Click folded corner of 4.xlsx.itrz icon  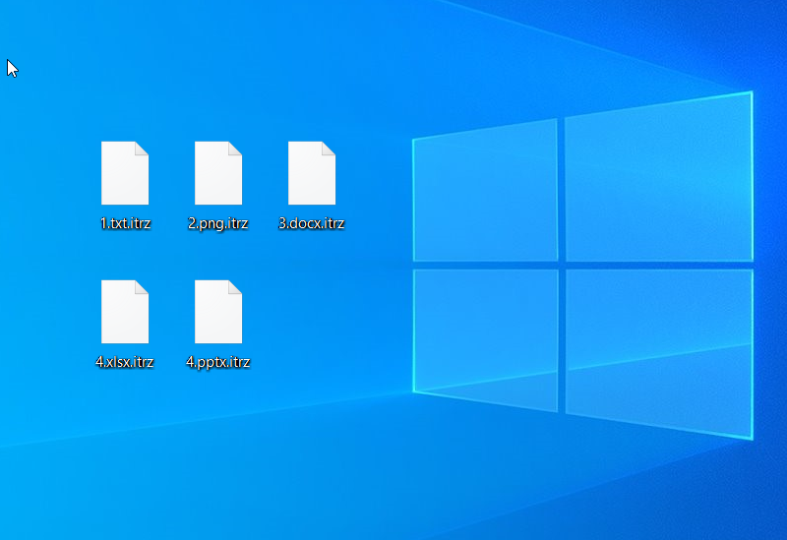(142, 287)
